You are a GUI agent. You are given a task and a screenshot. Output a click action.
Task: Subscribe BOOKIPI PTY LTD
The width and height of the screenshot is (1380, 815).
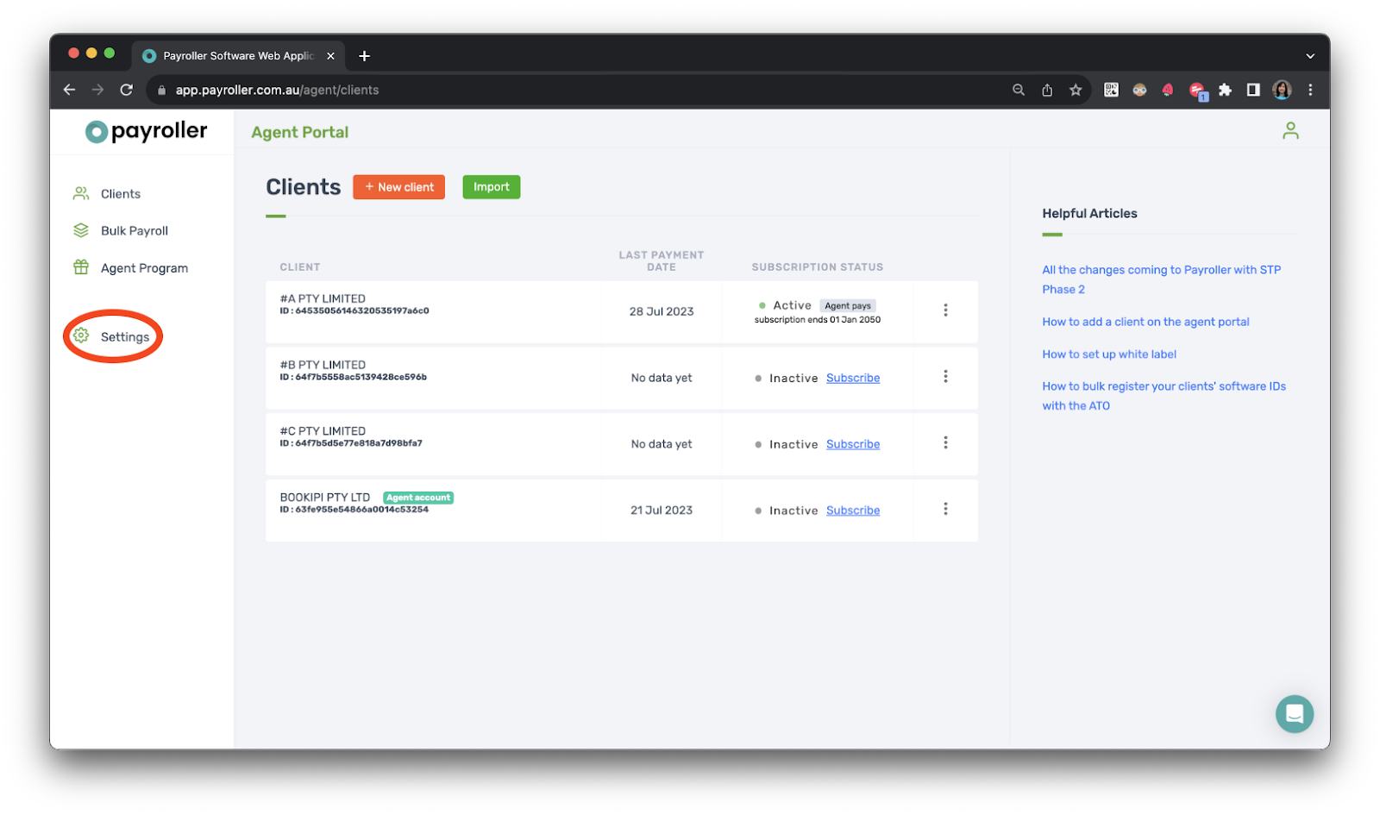click(853, 511)
